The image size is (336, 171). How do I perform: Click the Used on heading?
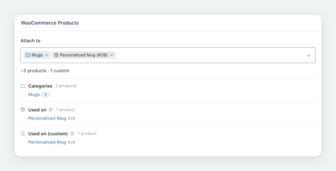point(37,110)
